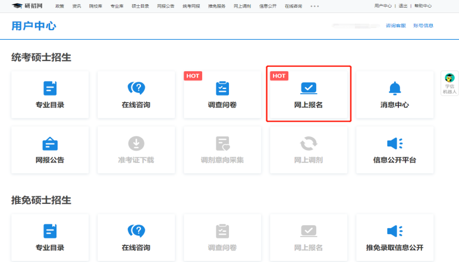Open the 学信机器人 assistant icon
The height and width of the screenshot is (262, 459).
click(x=449, y=83)
